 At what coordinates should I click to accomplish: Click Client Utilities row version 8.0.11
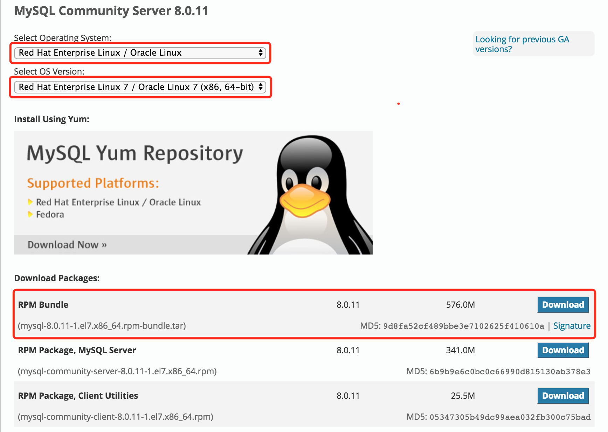tap(348, 396)
